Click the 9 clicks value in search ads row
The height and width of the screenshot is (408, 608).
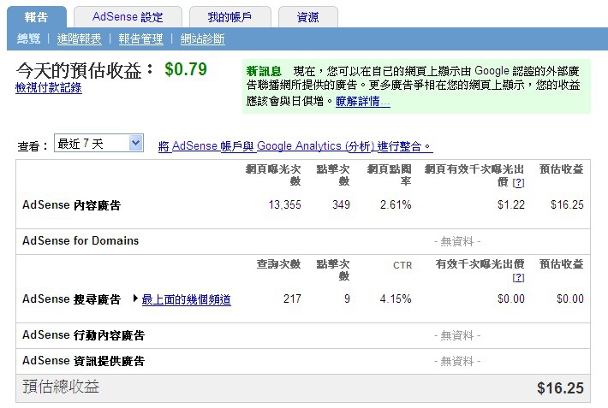tap(347, 299)
